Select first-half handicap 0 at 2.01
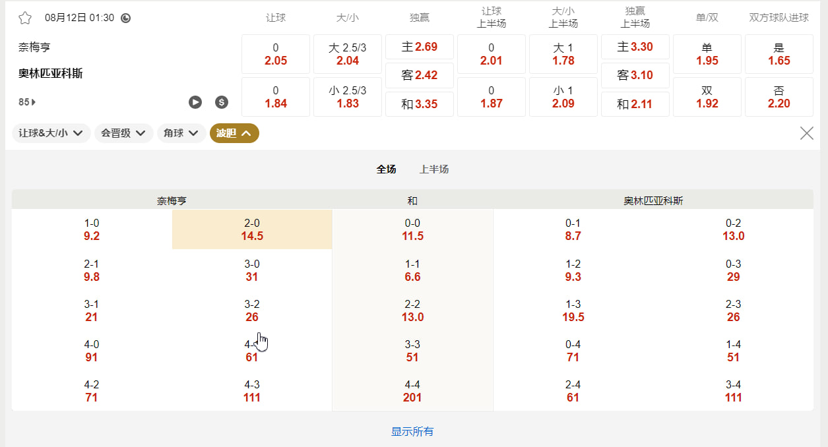This screenshot has height=447, width=828. 492,54
